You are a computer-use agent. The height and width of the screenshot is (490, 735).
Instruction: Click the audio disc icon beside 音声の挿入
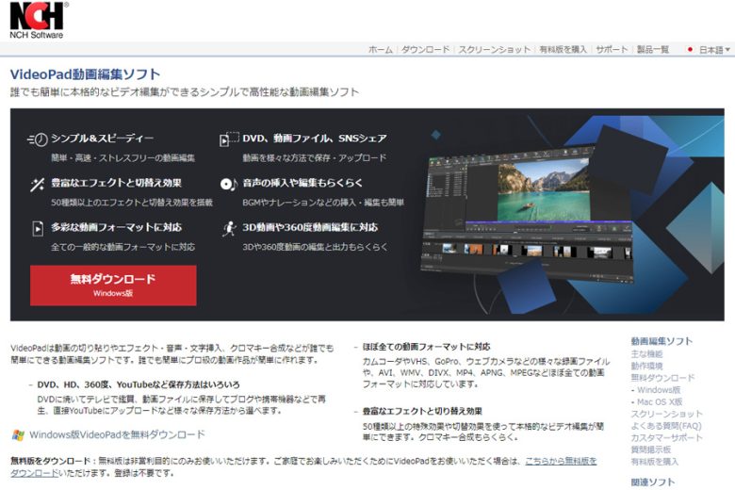pyautogui.click(x=229, y=184)
